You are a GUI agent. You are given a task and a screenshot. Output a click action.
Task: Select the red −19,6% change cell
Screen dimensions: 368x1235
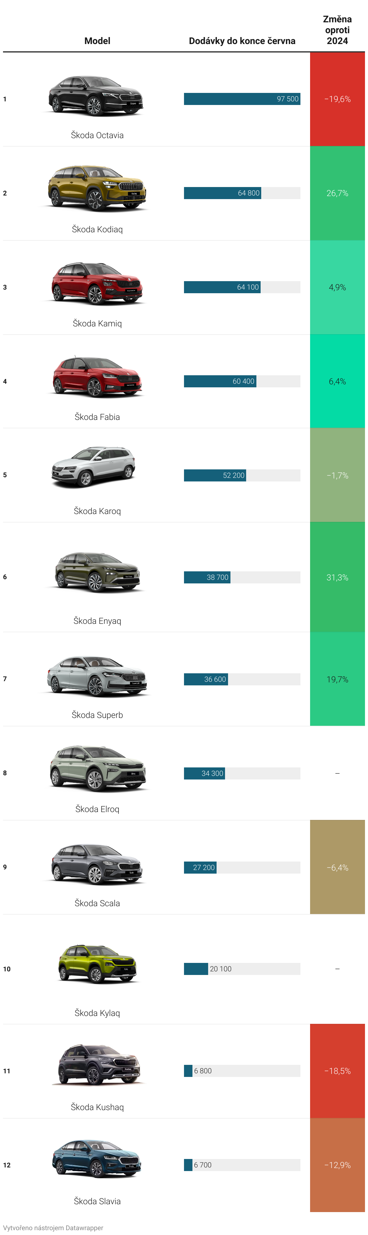click(x=337, y=99)
